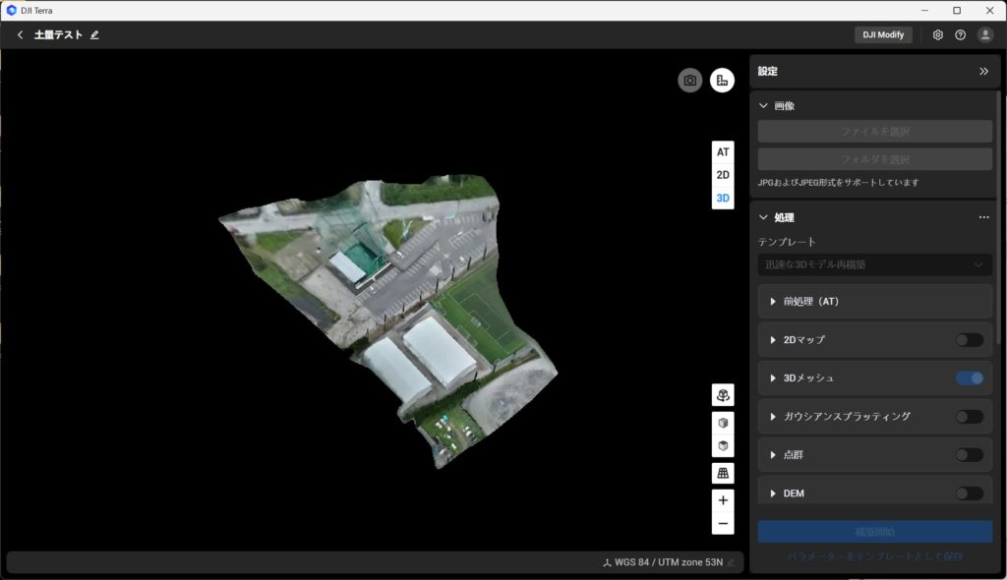1007x580 pixels.
Task: Switch to the 2D view tab
Action: click(x=723, y=175)
